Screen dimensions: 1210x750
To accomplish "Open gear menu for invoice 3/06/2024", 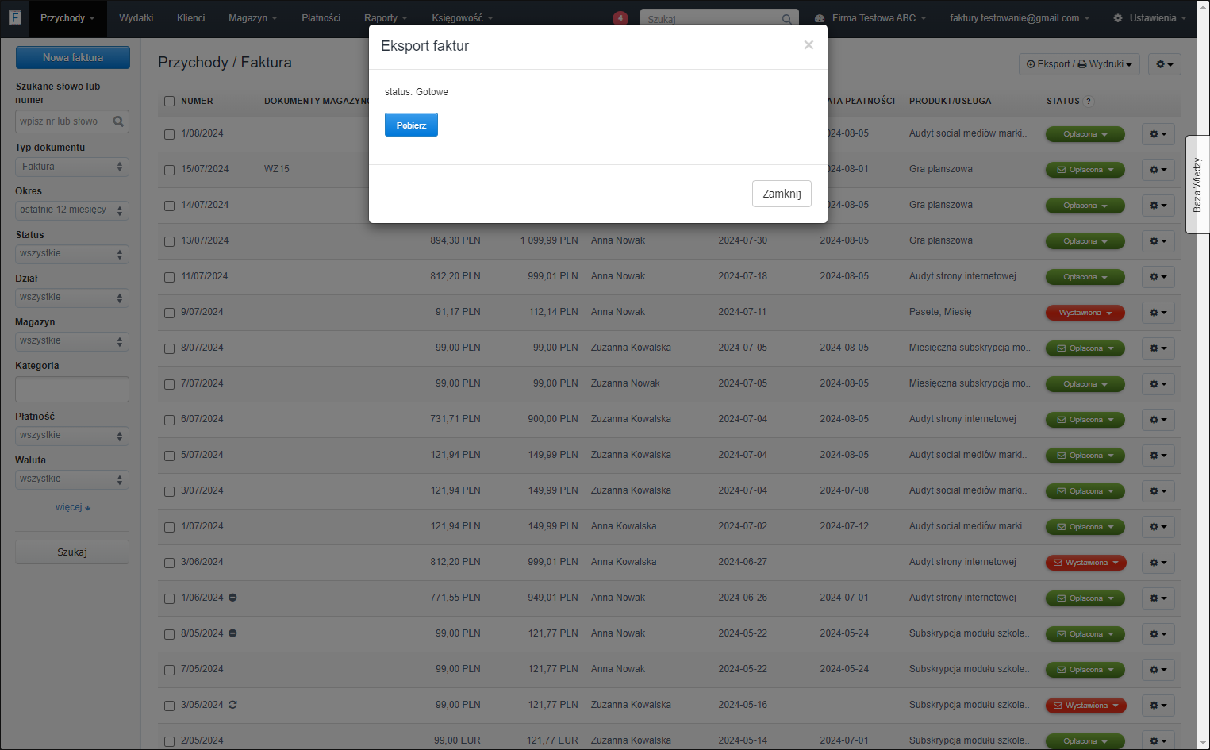I will (x=1158, y=563).
